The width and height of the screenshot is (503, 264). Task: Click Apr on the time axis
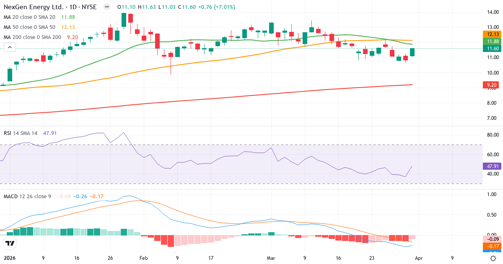coord(419,258)
